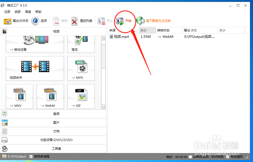Click the 视频.mp4 file icon

[111, 37]
